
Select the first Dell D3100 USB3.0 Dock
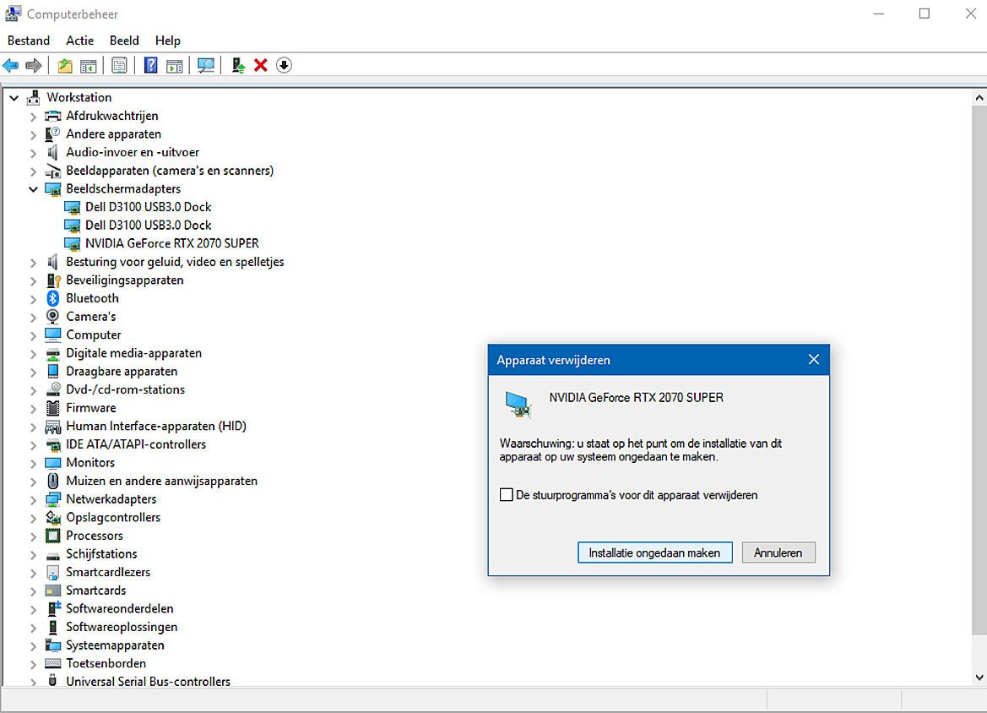(x=148, y=207)
